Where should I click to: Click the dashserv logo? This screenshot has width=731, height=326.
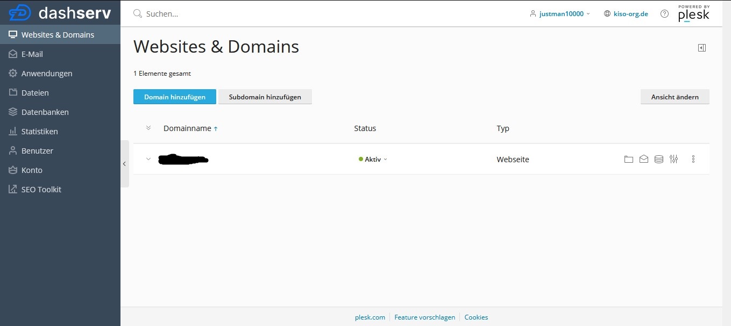click(60, 12)
